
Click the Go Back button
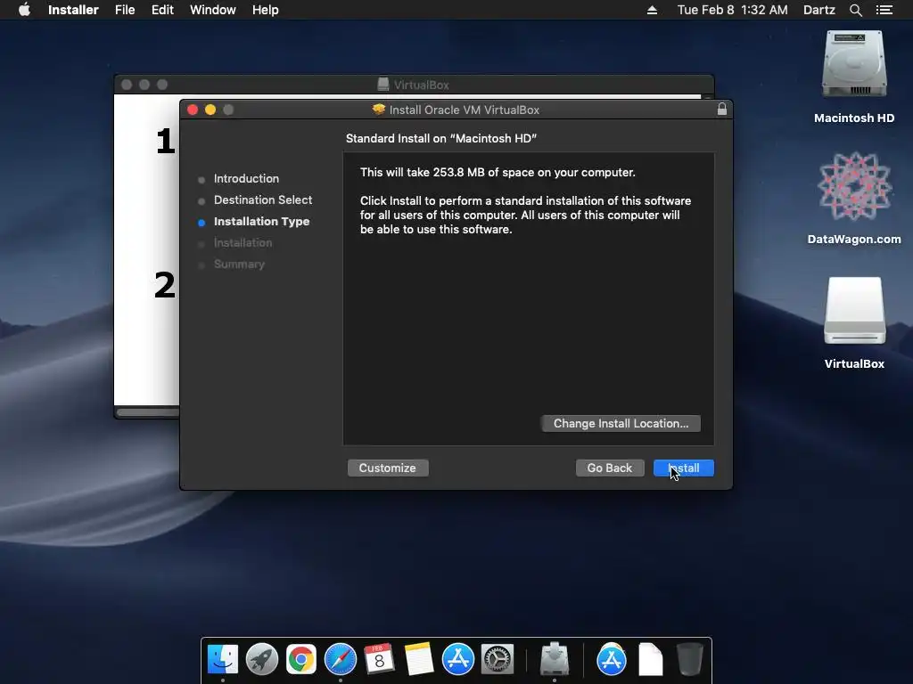pyautogui.click(x=610, y=468)
